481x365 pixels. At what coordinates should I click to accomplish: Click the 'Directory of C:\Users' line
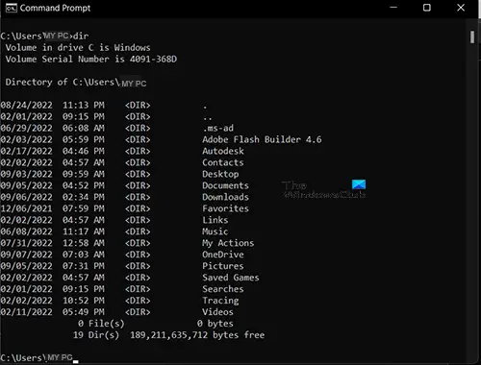76,83
